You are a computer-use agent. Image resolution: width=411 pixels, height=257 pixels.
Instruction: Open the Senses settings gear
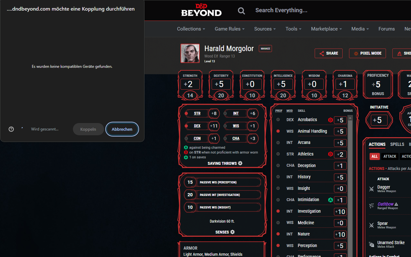click(232, 232)
